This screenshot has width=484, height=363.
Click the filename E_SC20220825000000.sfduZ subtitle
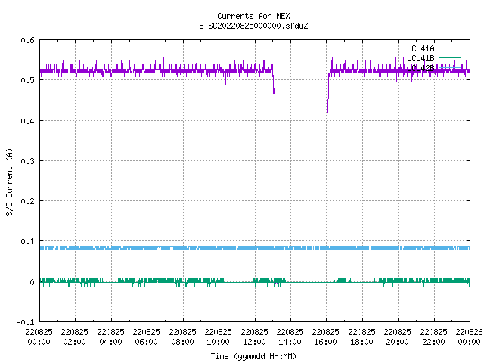[253, 26]
